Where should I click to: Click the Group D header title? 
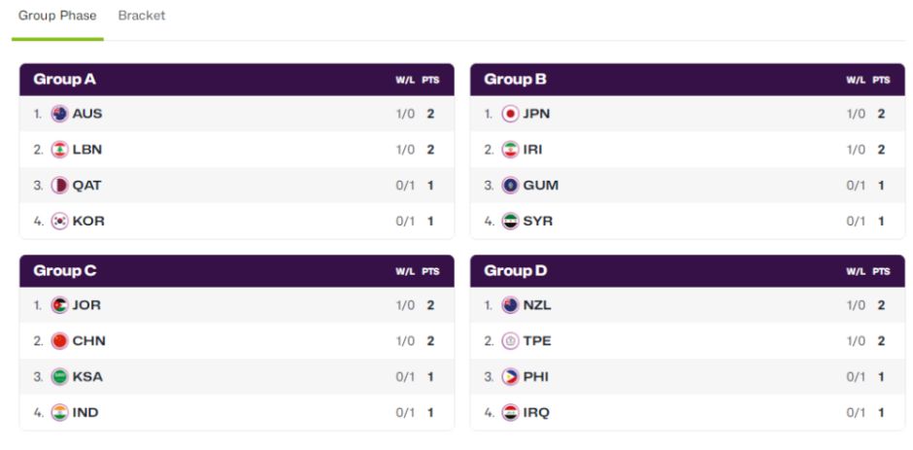coord(516,271)
